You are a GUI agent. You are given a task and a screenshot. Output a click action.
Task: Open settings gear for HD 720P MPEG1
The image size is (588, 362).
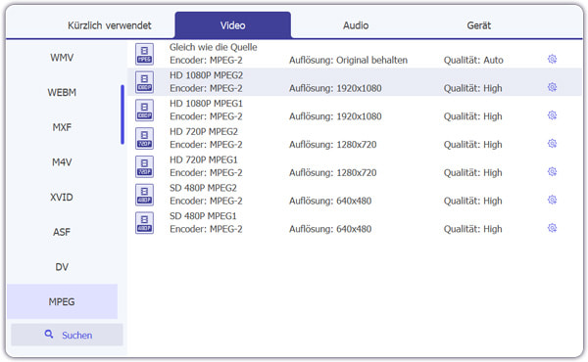(552, 171)
